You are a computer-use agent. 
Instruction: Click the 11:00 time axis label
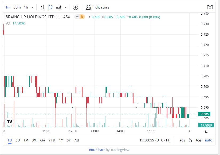point(46,131)
